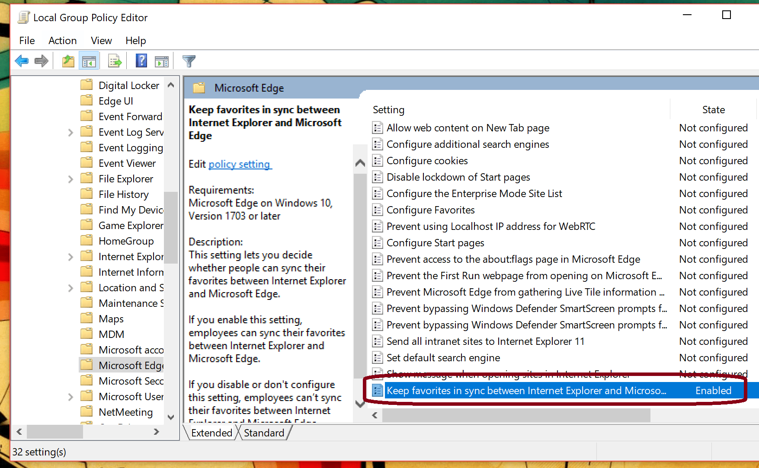The height and width of the screenshot is (468, 759).
Task: Click the Local Group Policy Editor title icon
Action: point(24,17)
